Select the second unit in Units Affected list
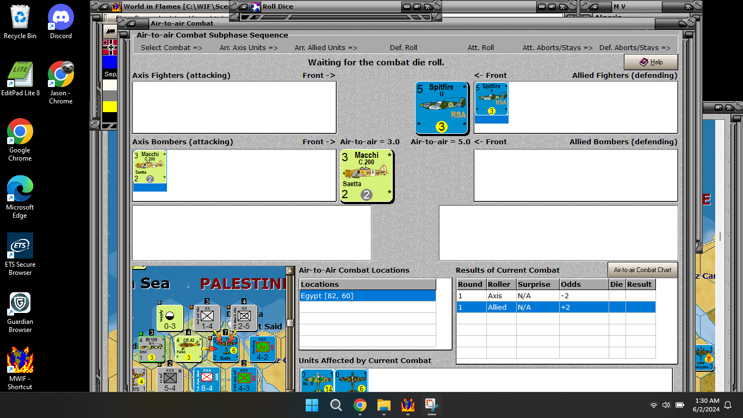 351,381
